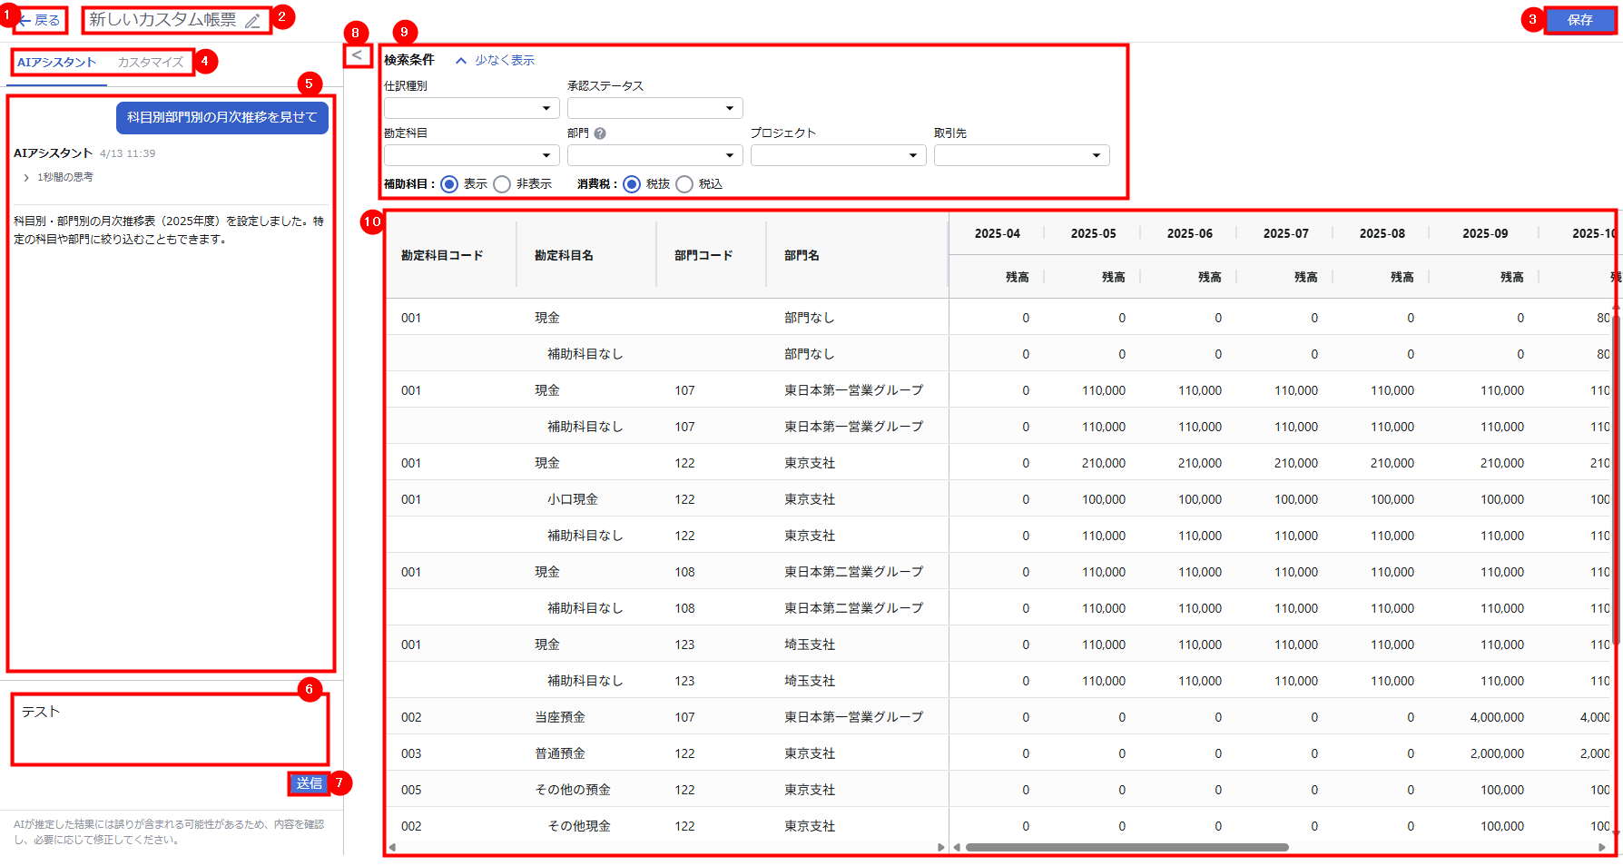Click the horizontal scrollbar under monthly columns
1623x866 pixels.
pos(1126,848)
